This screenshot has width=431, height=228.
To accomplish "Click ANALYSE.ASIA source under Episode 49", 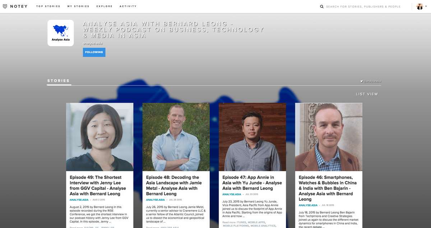I will click(79, 200).
